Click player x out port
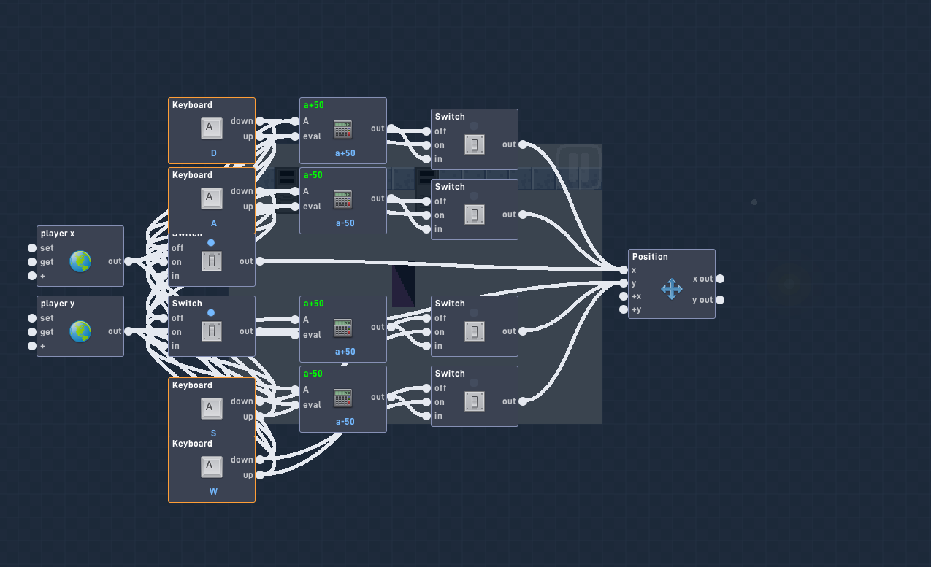 coord(129,261)
